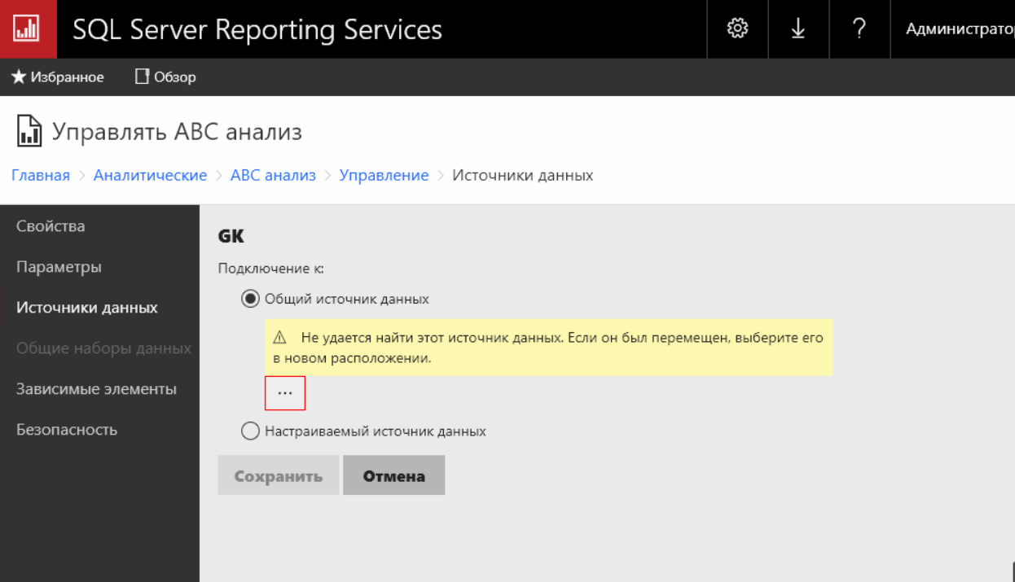Go to Аналитические breadcrumb link
The height and width of the screenshot is (582, 1015).
[x=151, y=175]
